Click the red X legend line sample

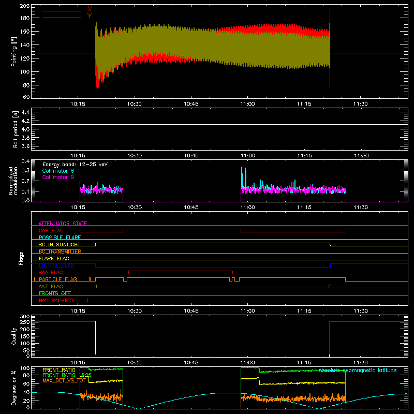point(62,11)
